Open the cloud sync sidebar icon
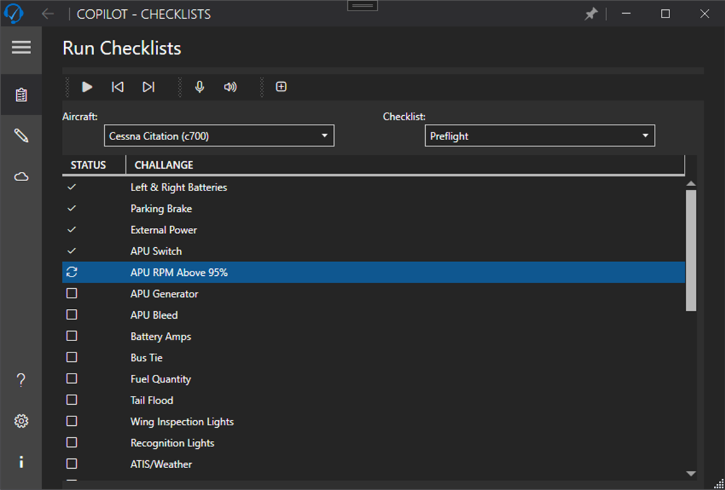This screenshot has height=490, width=725. click(x=21, y=176)
